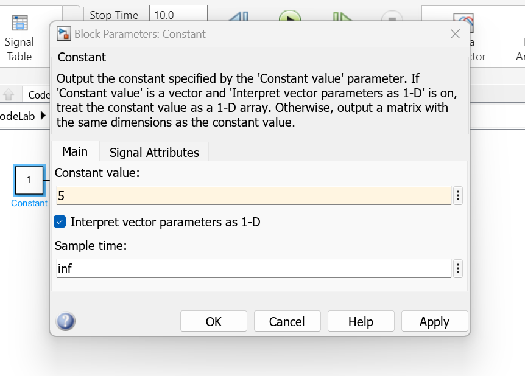This screenshot has height=376, width=525.
Task: Open Sample time options menu dots
Action: click(x=459, y=268)
